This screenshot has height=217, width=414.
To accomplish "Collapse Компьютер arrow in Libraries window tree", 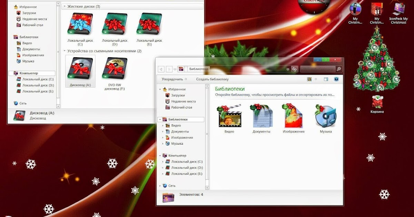I will point(160,156).
